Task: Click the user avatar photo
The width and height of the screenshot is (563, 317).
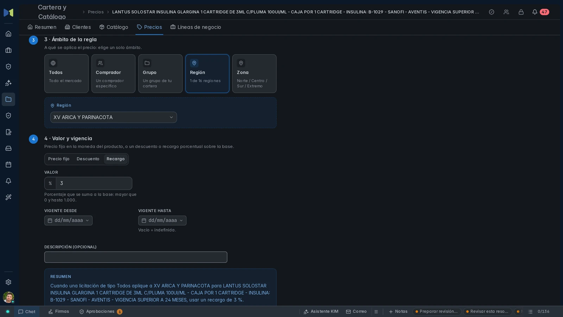Action: pyautogui.click(x=8, y=297)
